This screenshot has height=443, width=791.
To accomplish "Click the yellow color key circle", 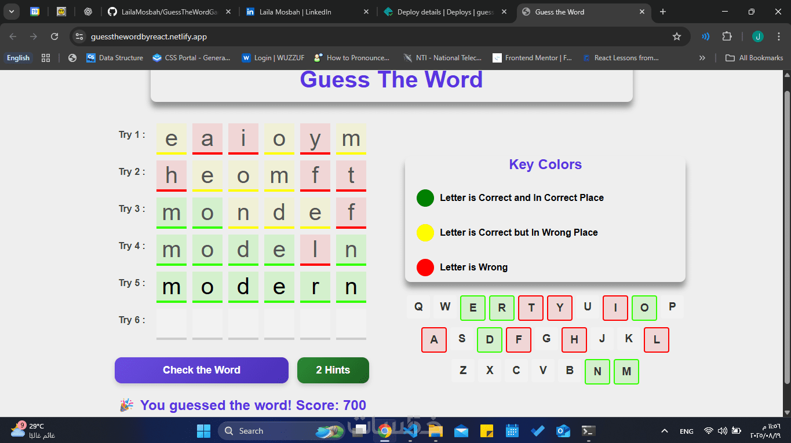I will (425, 233).
